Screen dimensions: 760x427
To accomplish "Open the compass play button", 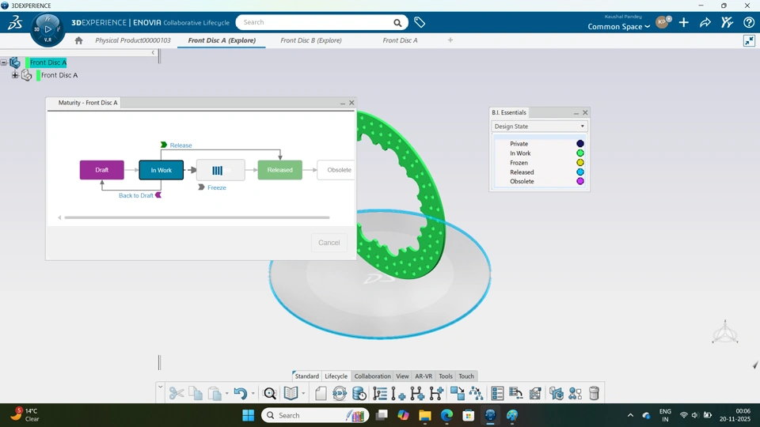I will [47, 29].
